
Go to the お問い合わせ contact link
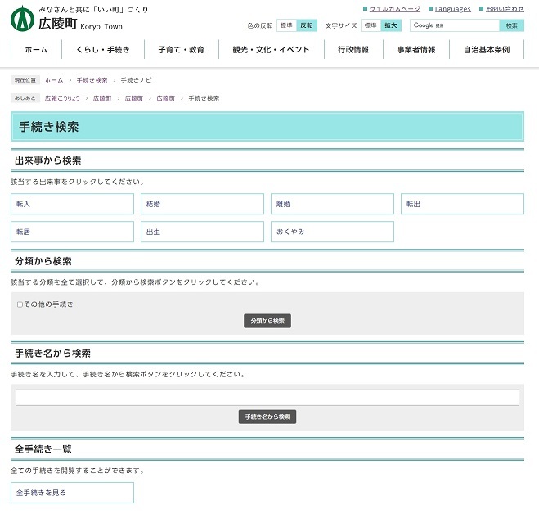(x=505, y=9)
